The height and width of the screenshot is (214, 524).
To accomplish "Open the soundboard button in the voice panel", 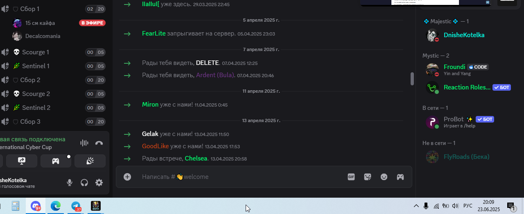I will [x=90, y=161].
